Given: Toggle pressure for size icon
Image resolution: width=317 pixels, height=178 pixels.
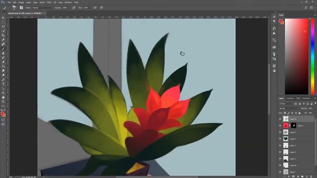Looking at the screenshot, I should [101, 8].
